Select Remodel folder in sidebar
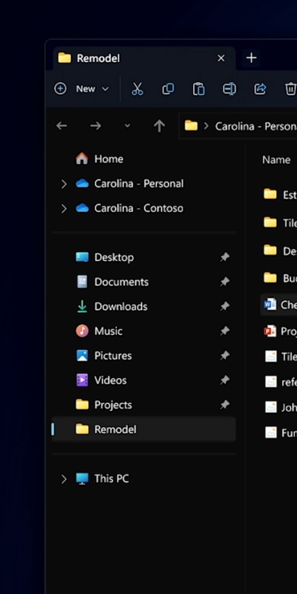The height and width of the screenshot is (594, 297). pos(144,429)
